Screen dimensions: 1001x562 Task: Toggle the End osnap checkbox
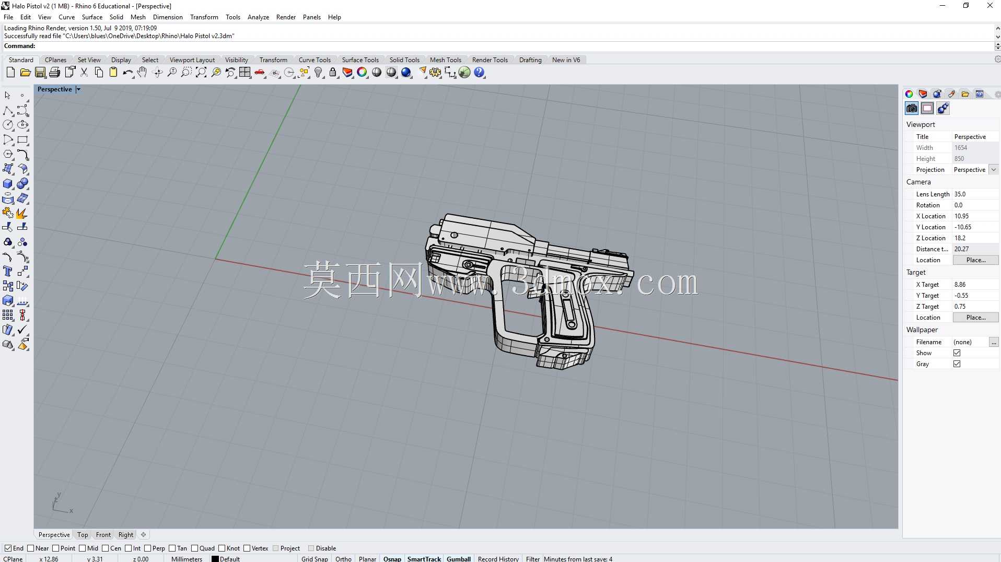point(8,548)
